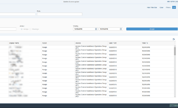Click Hide Filter Bar link
Viewport: 178px width, 108px height.
[x=152, y=8]
